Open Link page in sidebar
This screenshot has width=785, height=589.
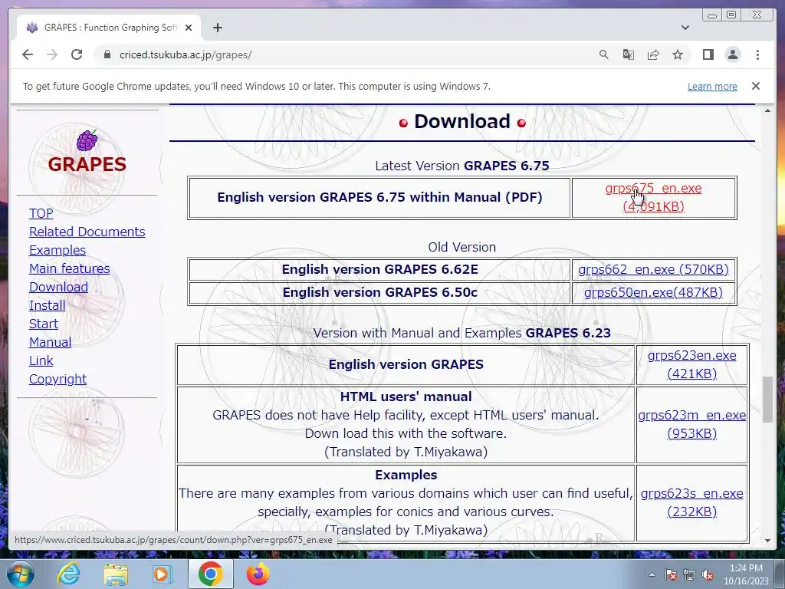[41, 360]
